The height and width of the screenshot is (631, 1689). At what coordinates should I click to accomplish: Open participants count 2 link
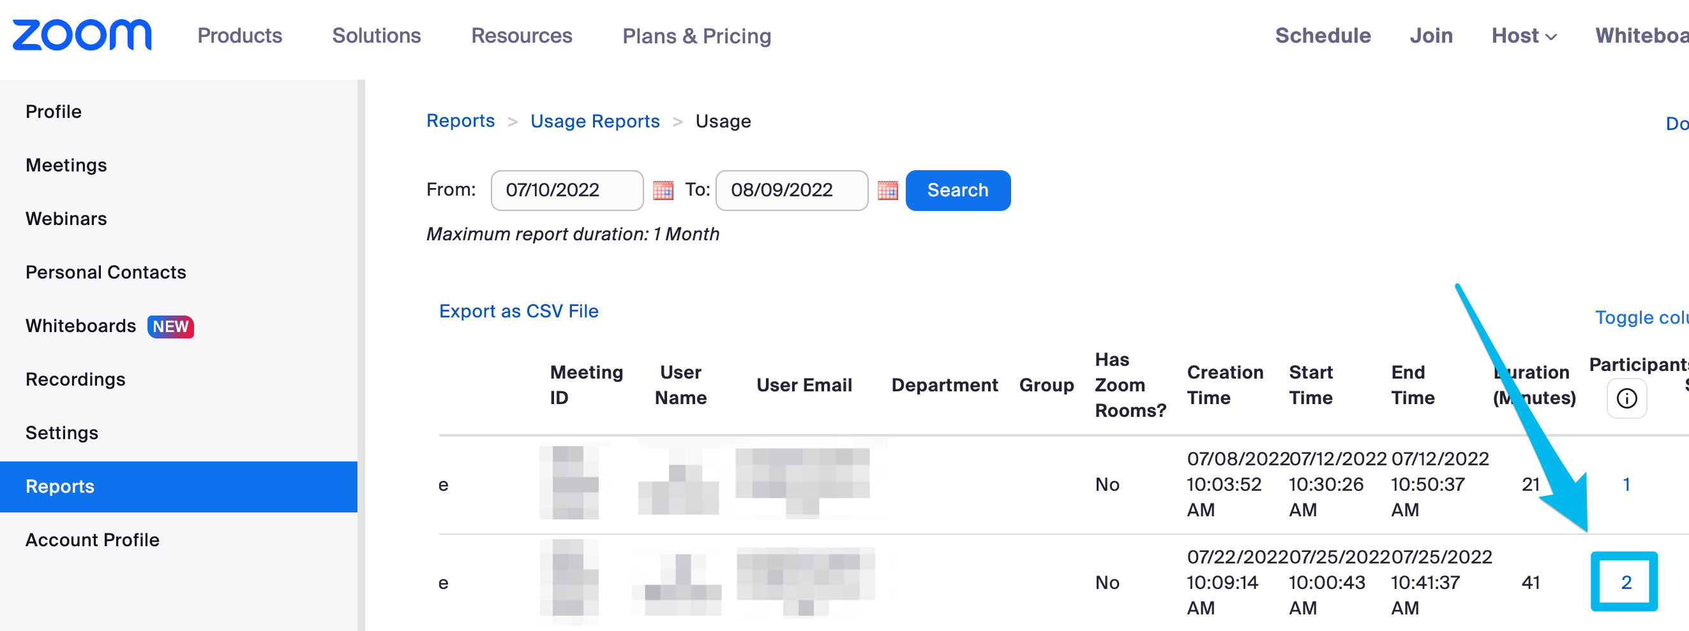[1626, 583]
